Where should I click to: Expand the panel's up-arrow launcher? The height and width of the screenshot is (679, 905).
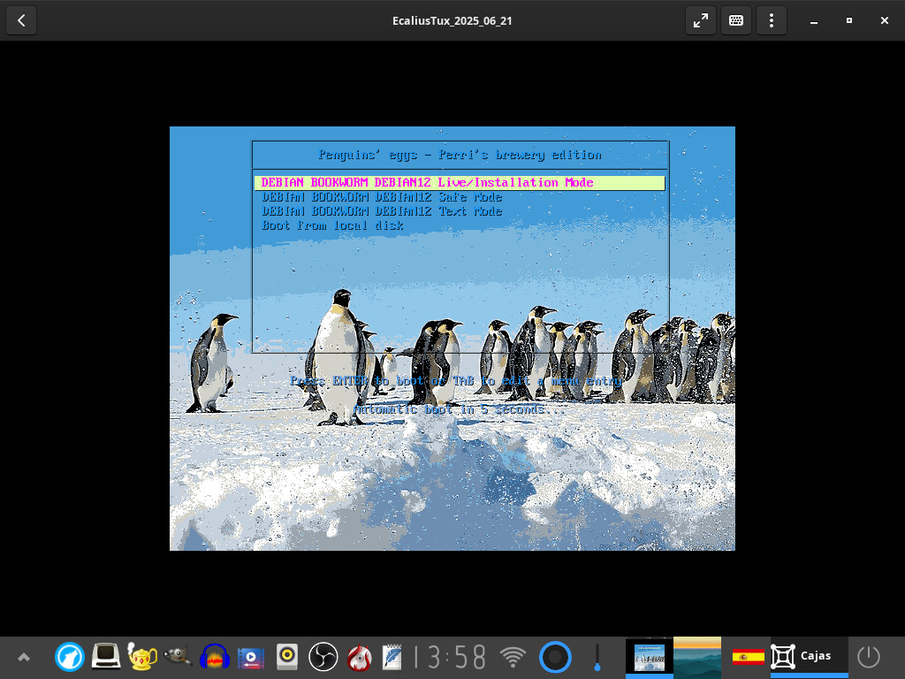(24, 657)
